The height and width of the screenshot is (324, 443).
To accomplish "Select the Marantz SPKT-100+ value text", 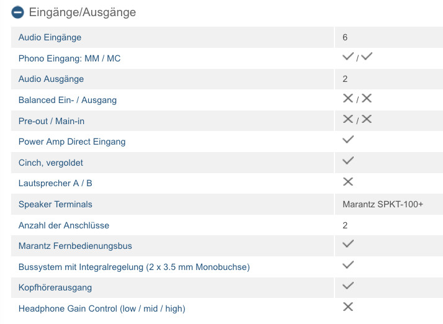I will 383,204.
